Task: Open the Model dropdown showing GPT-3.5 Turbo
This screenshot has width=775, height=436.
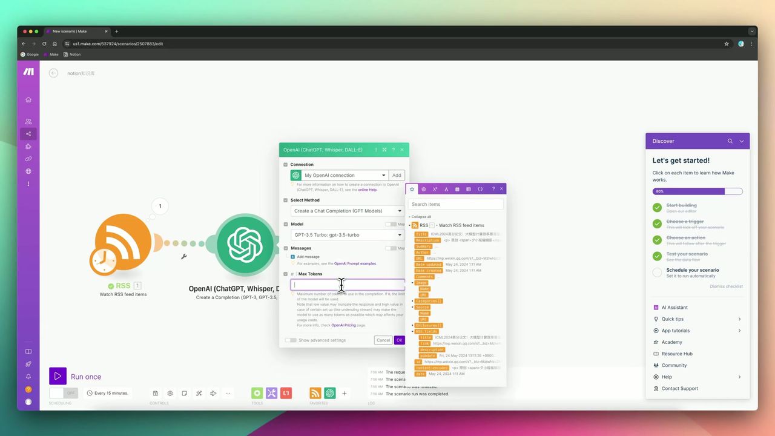Action: tap(346, 235)
